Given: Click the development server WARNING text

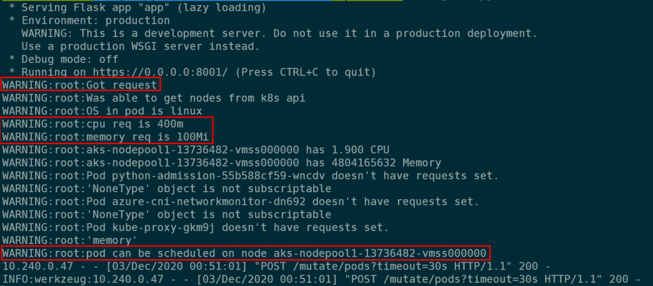Looking at the screenshot, I should pyautogui.click(x=279, y=33).
